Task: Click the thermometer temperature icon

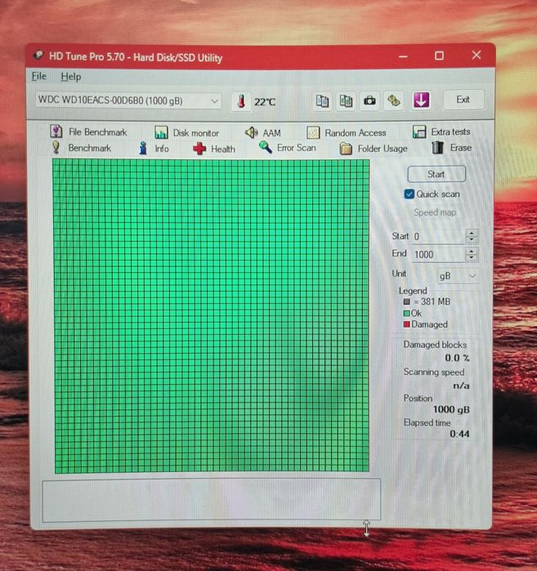Action: tap(241, 101)
